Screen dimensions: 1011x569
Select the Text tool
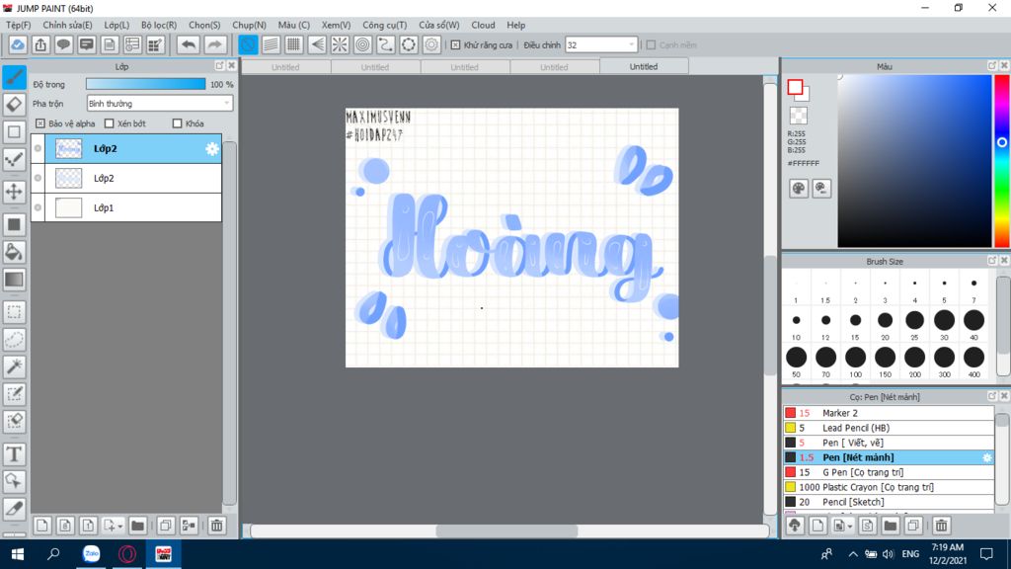[14, 454]
